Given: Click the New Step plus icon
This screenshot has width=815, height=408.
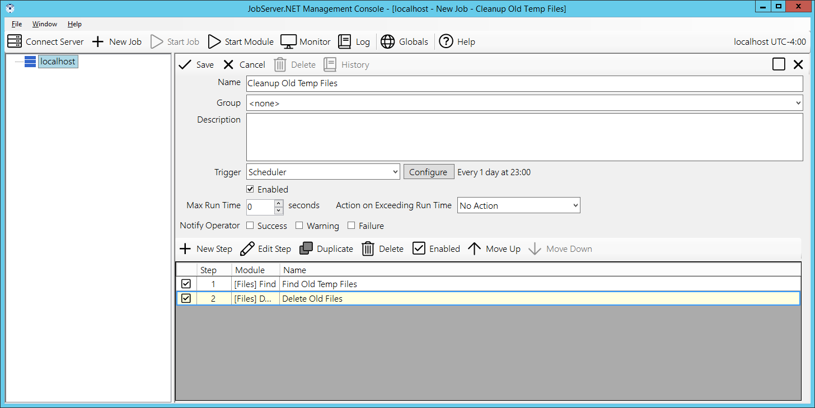Looking at the screenshot, I should point(185,248).
